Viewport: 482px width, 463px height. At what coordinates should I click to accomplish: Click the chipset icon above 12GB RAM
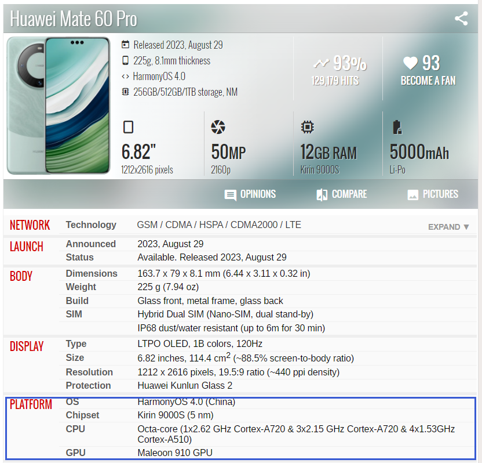click(308, 127)
